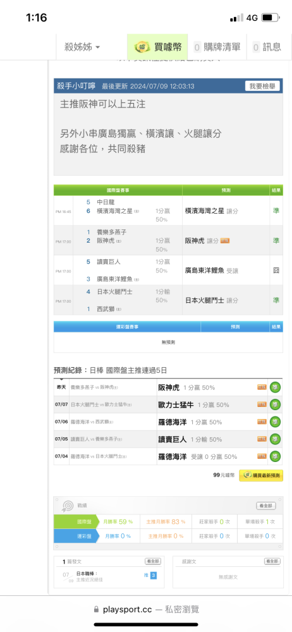Click 看全部 beside 篇發文
This screenshot has width=292, height=632.
(x=153, y=561)
